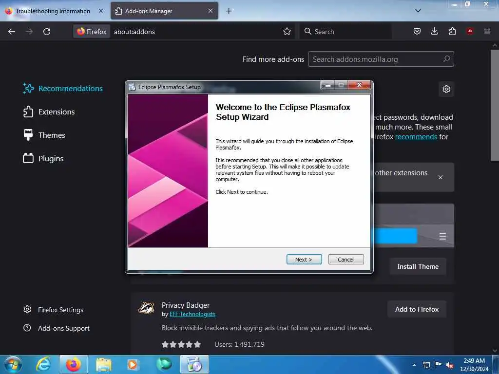The height and width of the screenshot is (374, 499).
Task: Open the Themes category
Action: 44,135
